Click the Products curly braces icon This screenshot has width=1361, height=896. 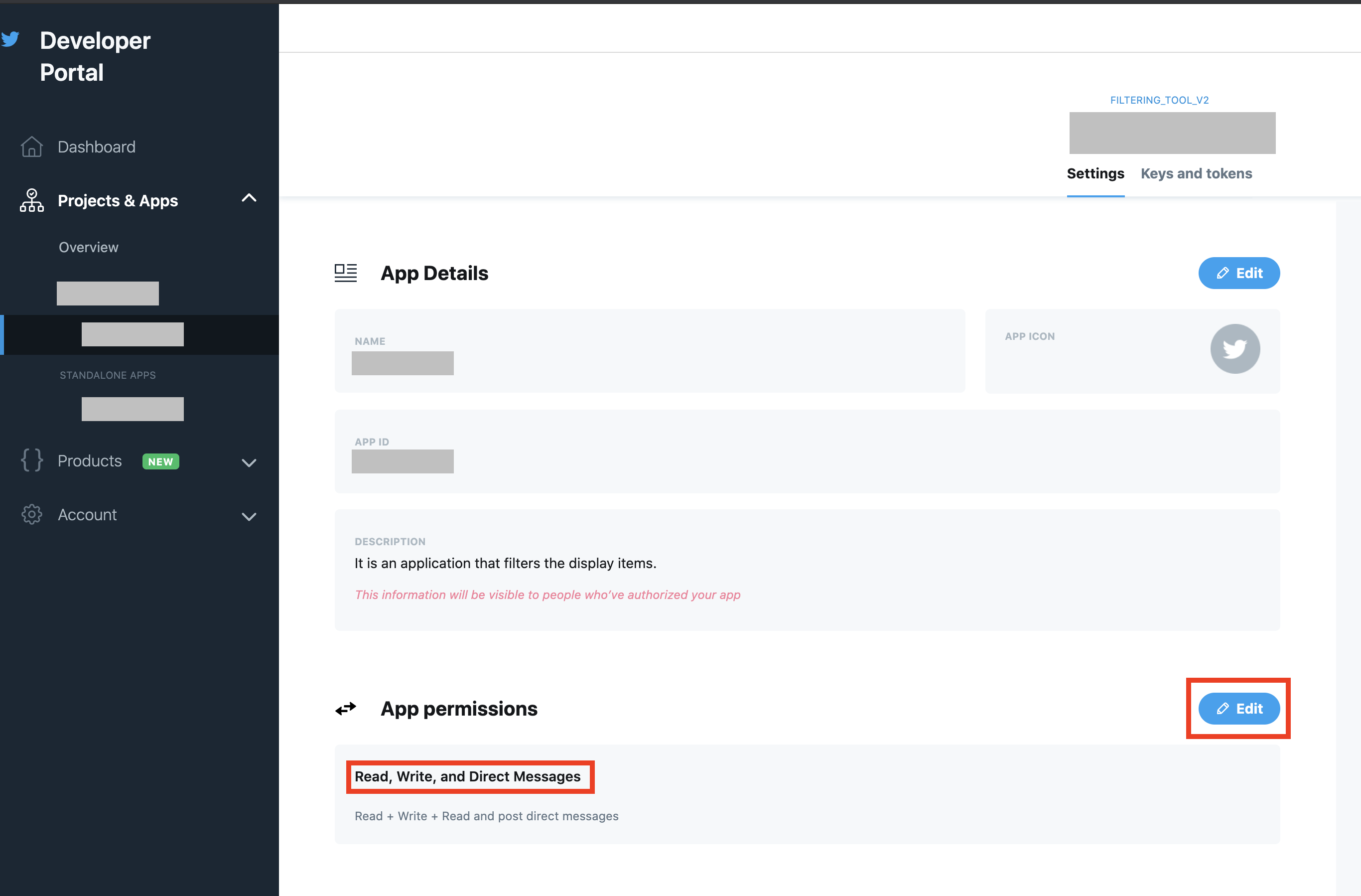31,460
